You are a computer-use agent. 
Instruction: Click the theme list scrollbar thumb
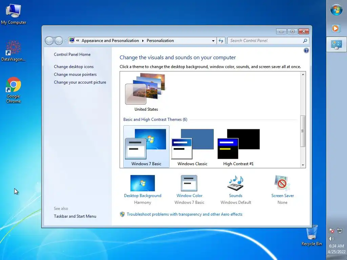tap(303, 131)
